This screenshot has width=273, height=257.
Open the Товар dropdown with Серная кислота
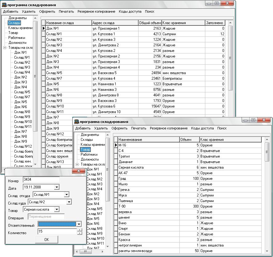pyautogui.click(x=57, y=209)
